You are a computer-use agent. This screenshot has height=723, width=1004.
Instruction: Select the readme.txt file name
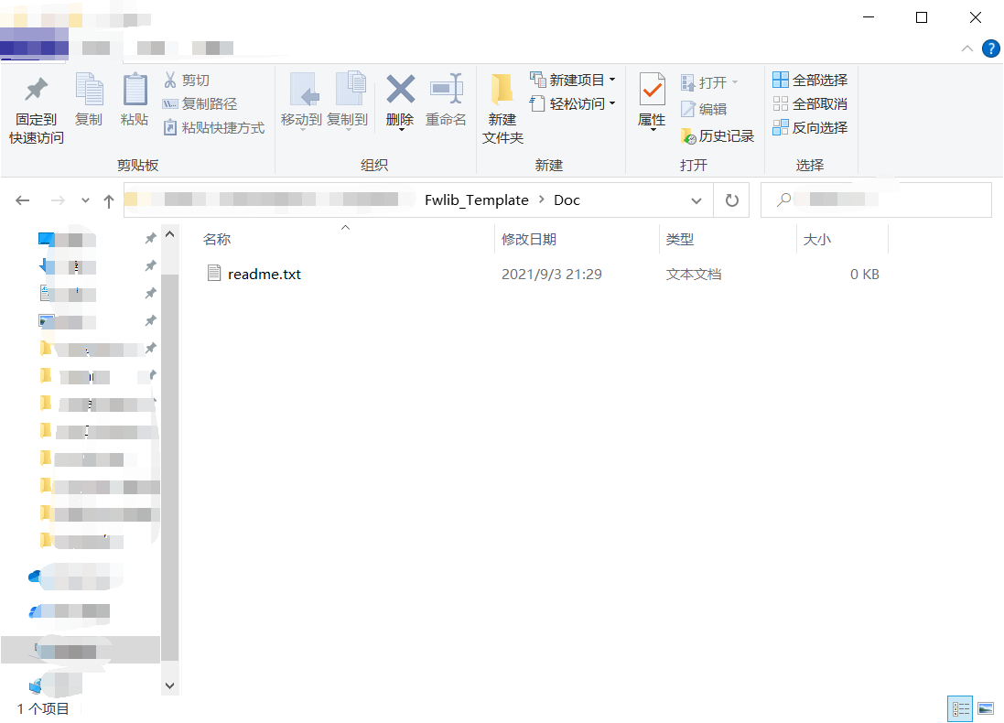tap(264, 274)
